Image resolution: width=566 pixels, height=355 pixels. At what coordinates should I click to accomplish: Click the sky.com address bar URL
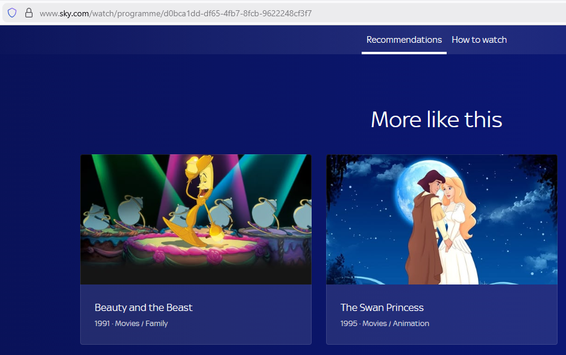click(176, 13)
